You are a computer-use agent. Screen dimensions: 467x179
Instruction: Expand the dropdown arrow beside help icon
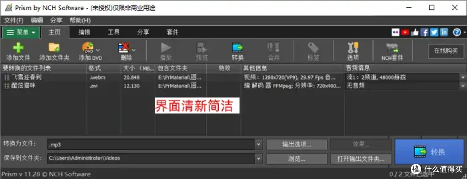pos(464,32)
